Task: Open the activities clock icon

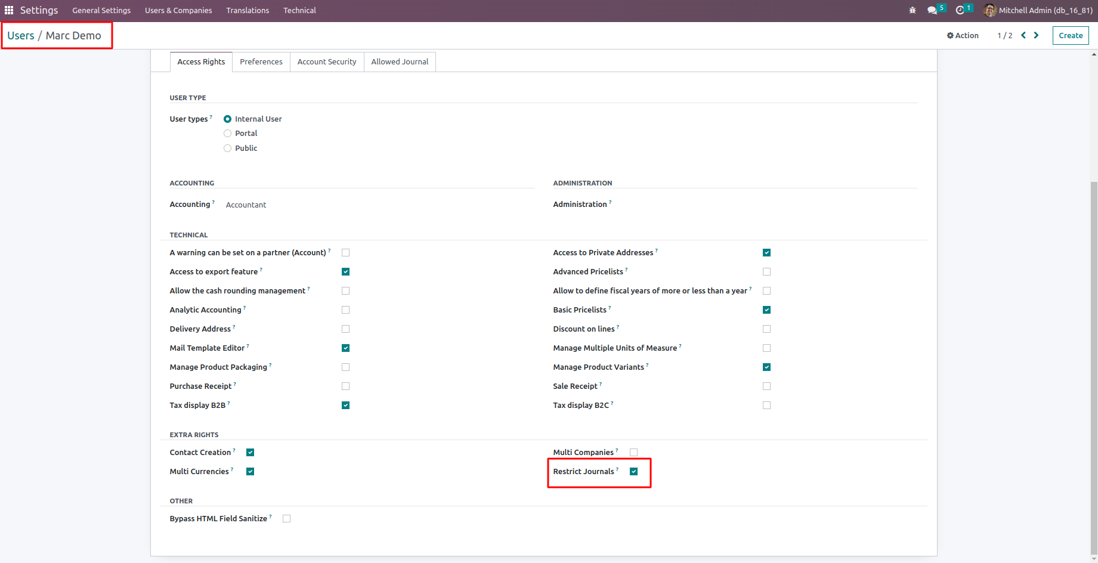Action: pyautogui.click(x=960, y=10)
